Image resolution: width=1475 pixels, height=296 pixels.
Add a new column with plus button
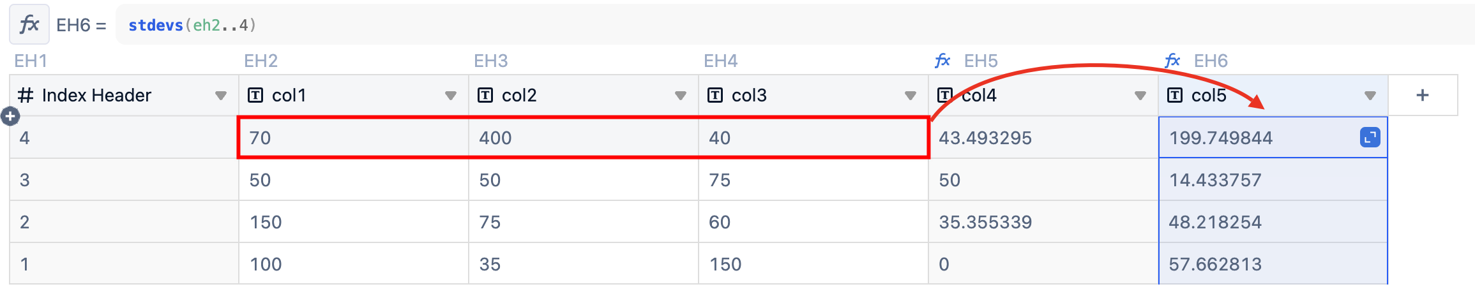tap(1423, 95)
